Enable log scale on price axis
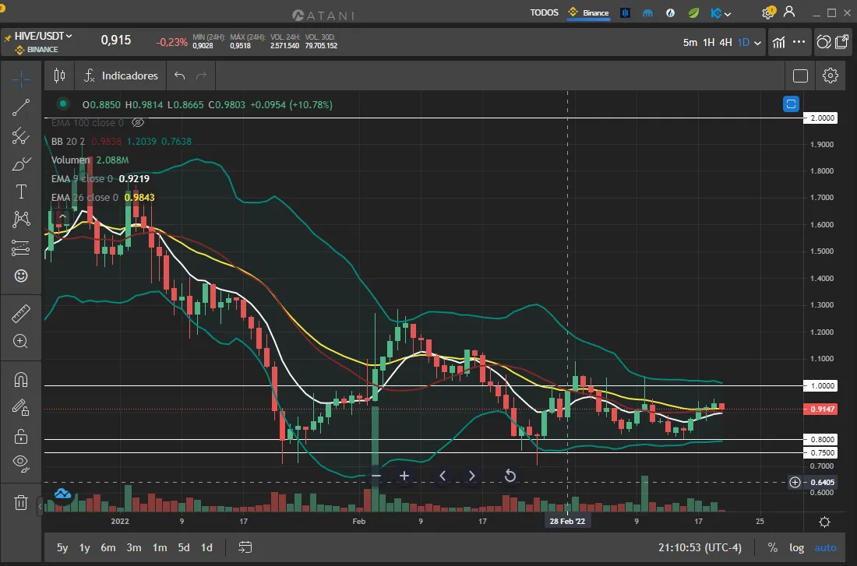 [796, 547]
